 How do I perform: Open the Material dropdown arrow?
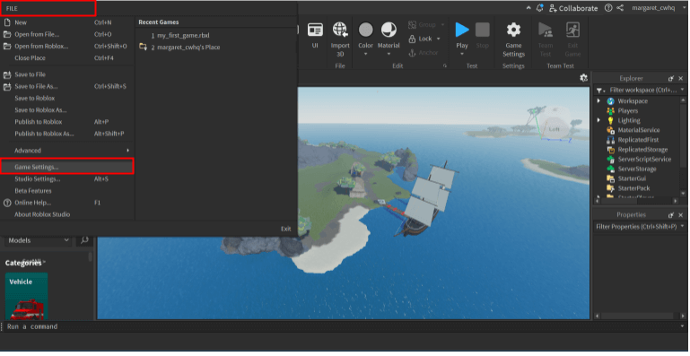point(389,54)
